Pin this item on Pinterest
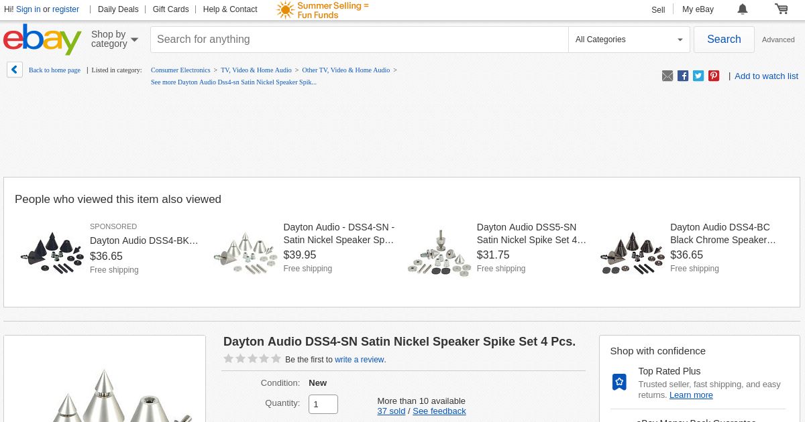 pos(714,76)
